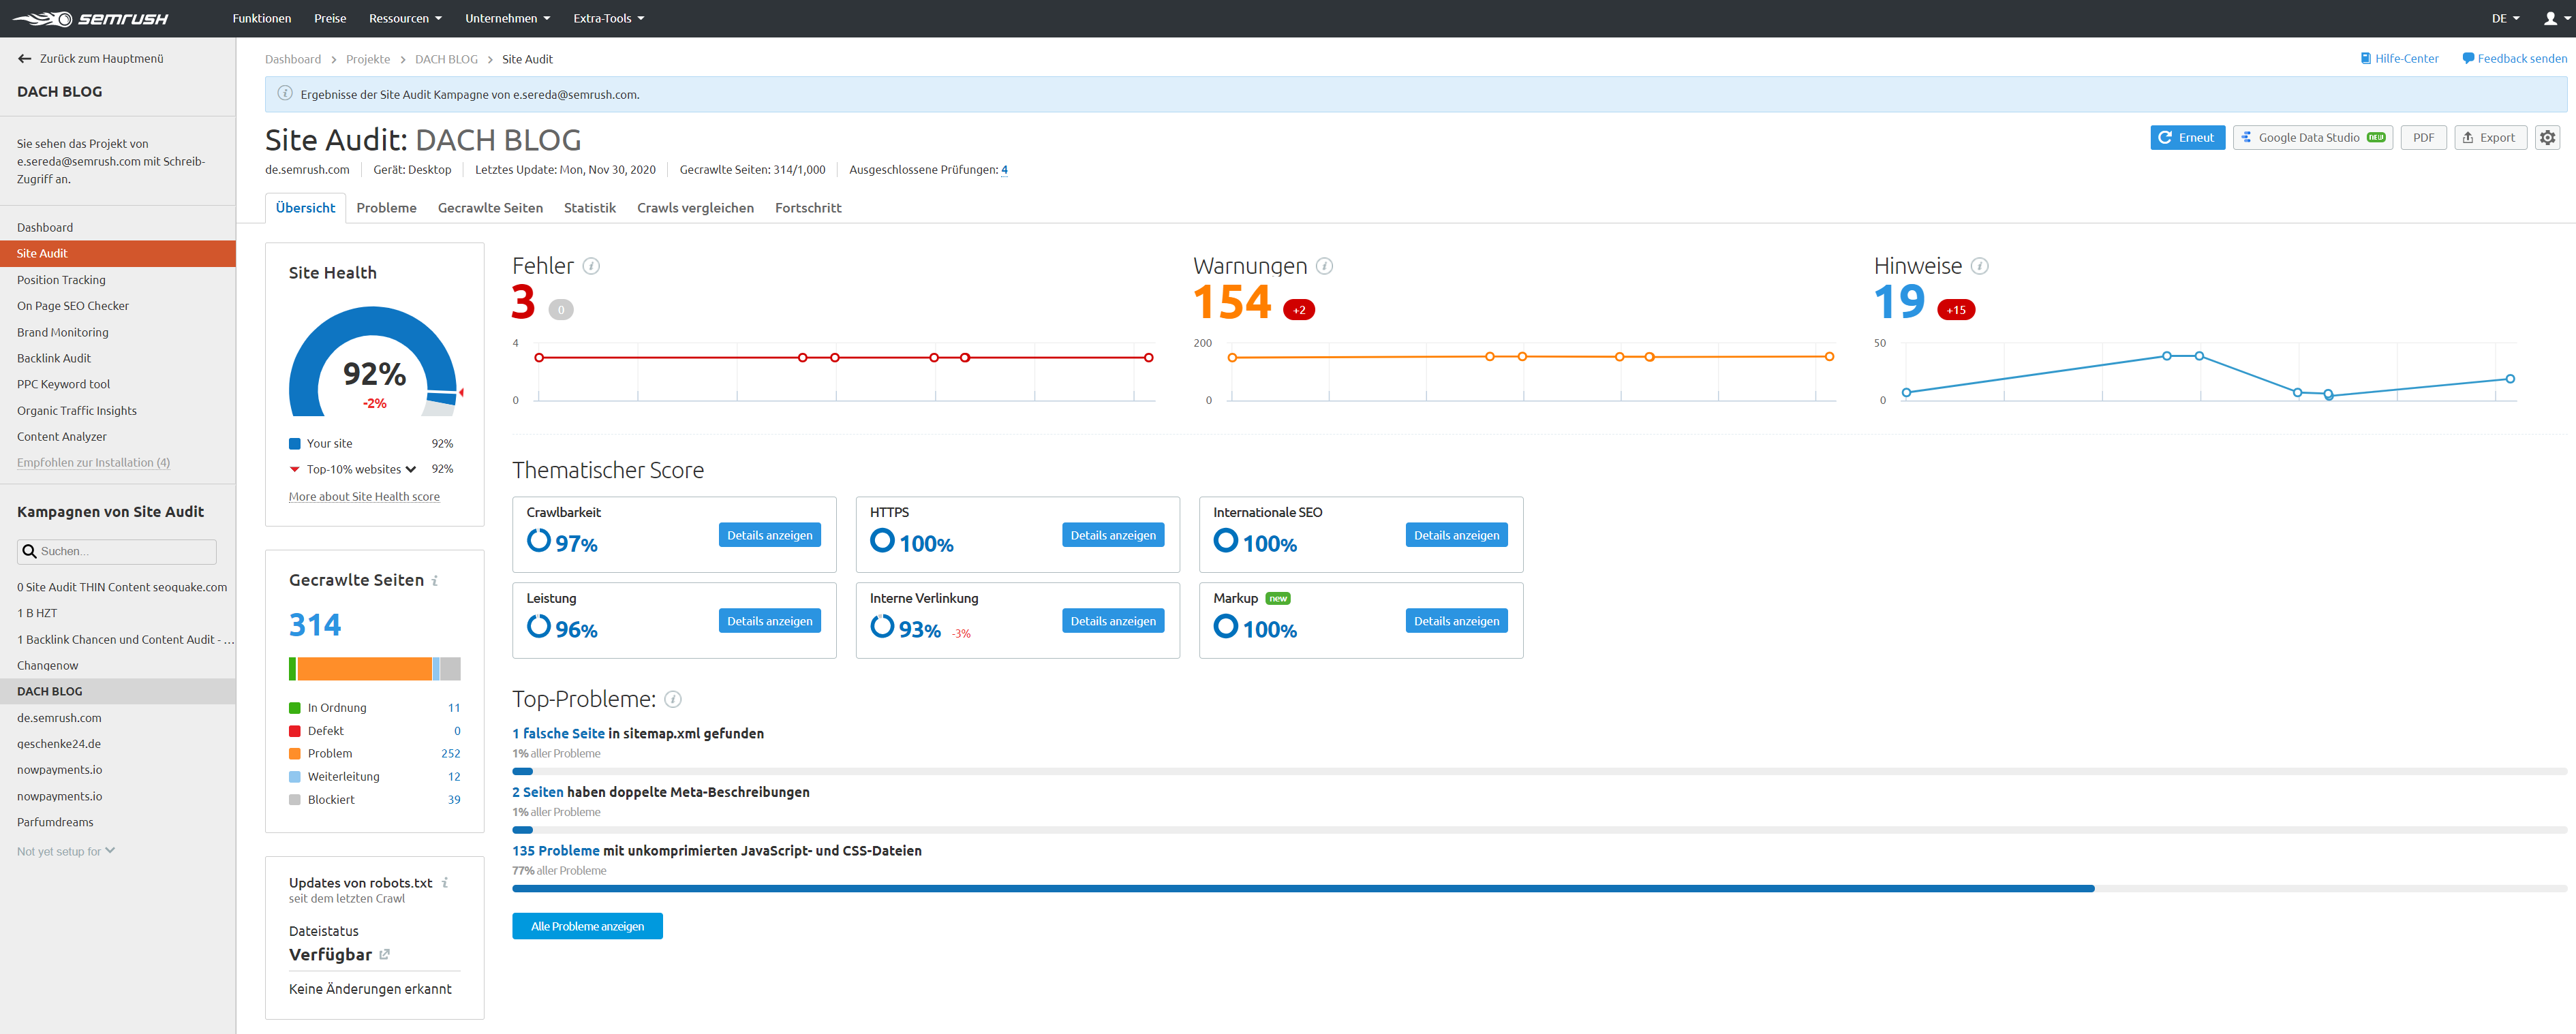Open 135 Probleme link
Viewport: 2576px width, 1034px height.
(x=555, y=851)
